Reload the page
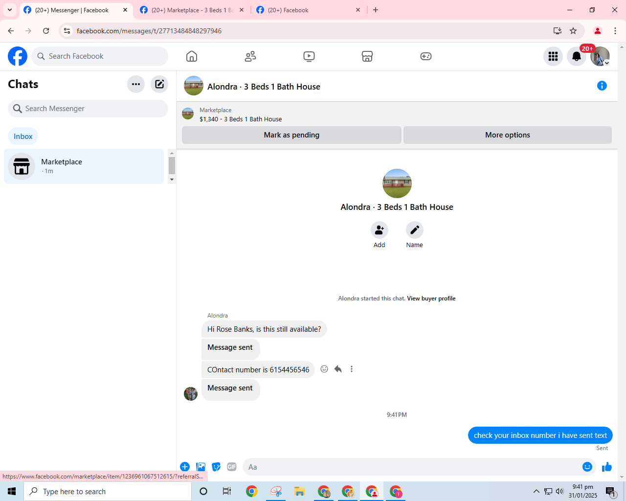This screenshot has height=501, width=626. pos(46,31)
